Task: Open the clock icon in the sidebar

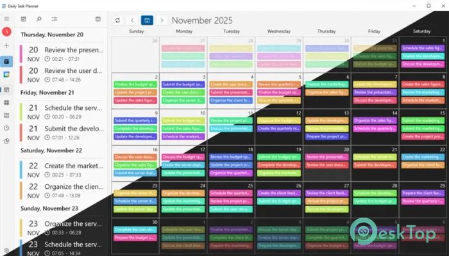Action: pos(6,128)
